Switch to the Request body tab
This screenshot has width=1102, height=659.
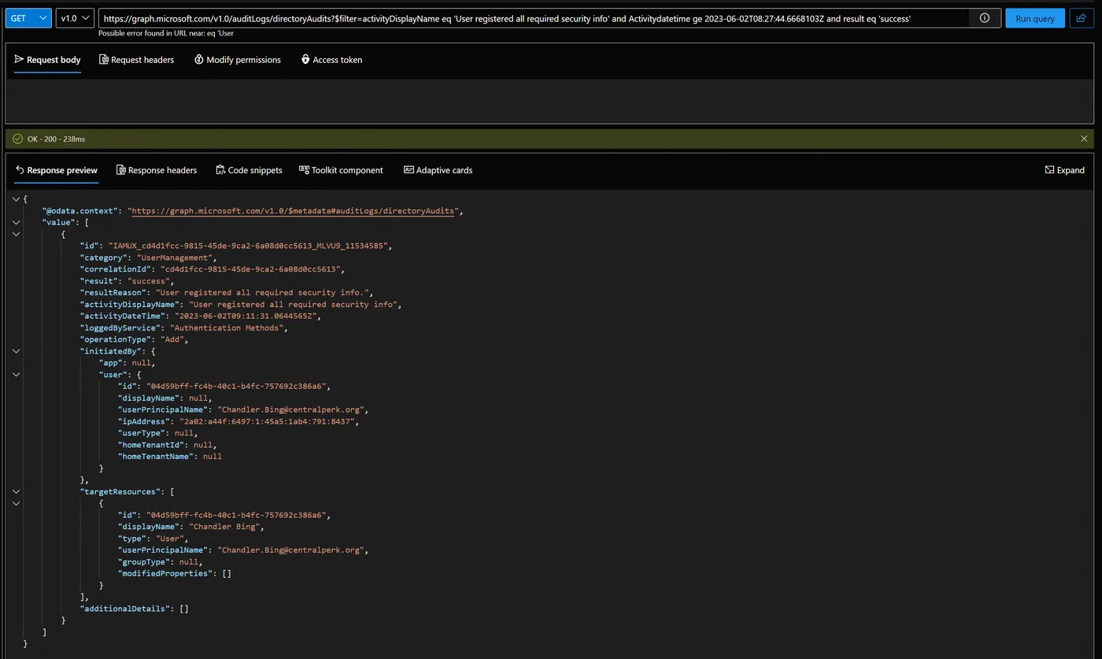(47, 60)
